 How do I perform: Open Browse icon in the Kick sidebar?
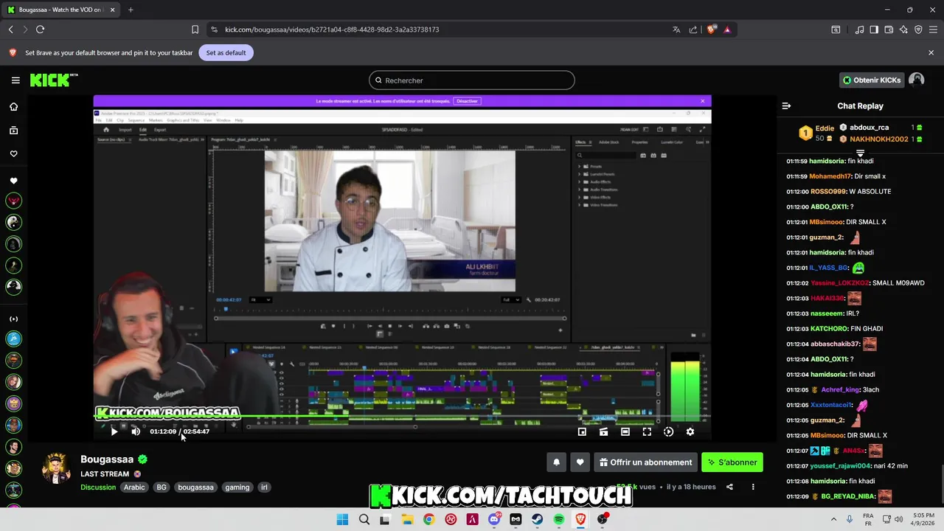(x=13, y=131)
